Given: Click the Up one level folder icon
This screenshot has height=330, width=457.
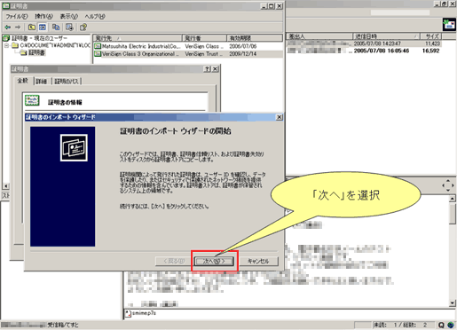Looking at the screenshot, I should pos(32,27).
